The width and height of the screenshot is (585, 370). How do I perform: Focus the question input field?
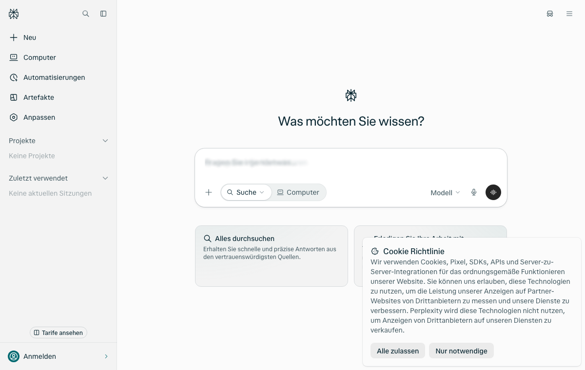(351, 163)
